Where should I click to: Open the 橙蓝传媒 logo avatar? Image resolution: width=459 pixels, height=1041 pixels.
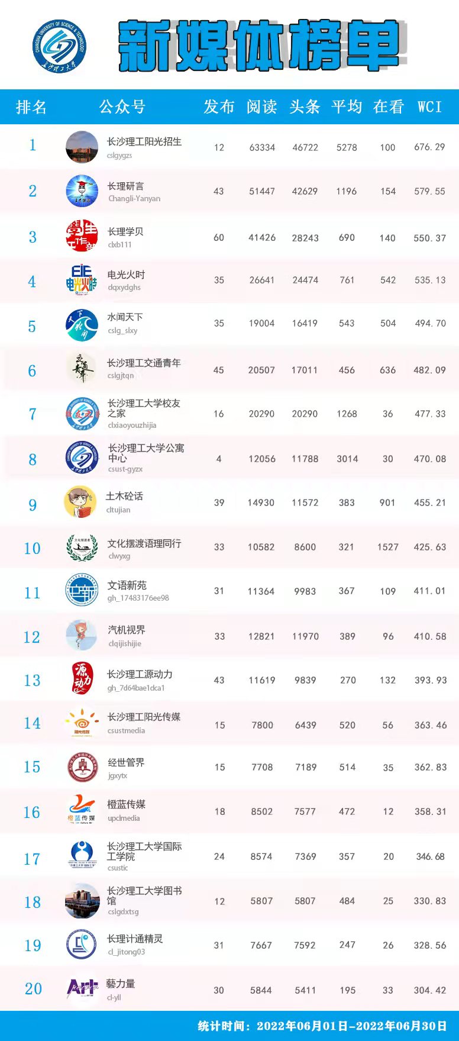tap(82, 811)
